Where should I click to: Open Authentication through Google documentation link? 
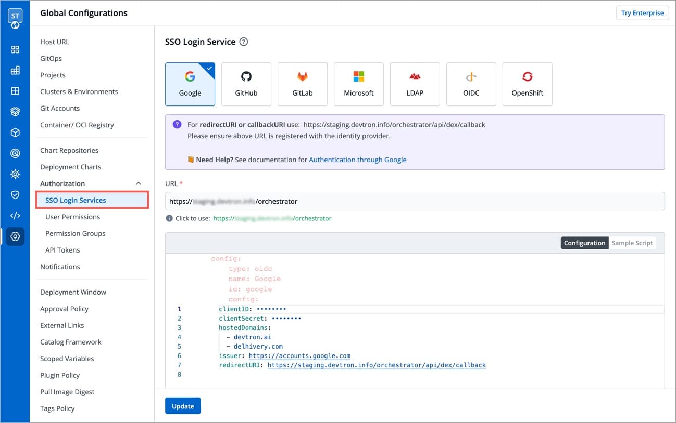(x=358, y=160)
